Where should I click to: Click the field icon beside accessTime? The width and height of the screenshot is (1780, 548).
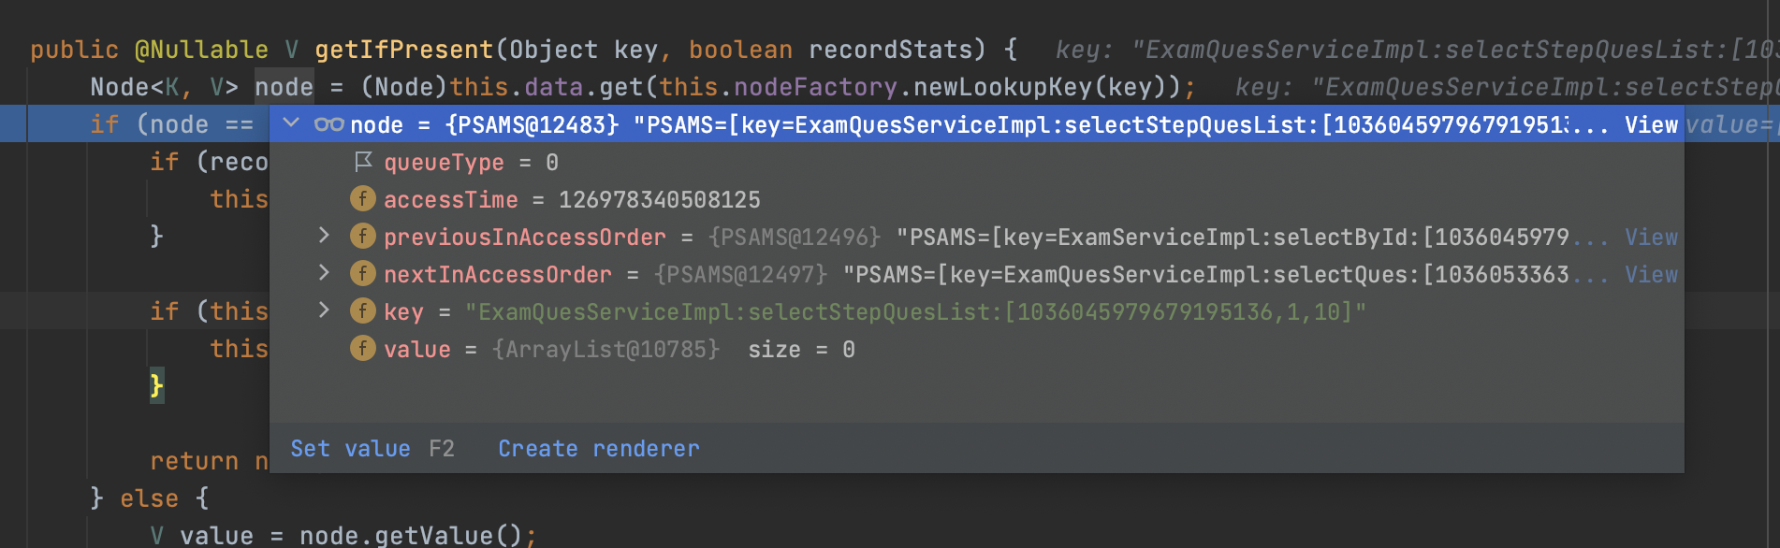tap(362, 199)
